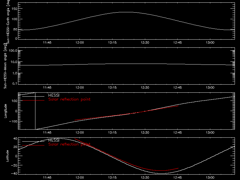
Task: Click Solar reflection point legend in Longitude plot
Action: tap(69, 99)
